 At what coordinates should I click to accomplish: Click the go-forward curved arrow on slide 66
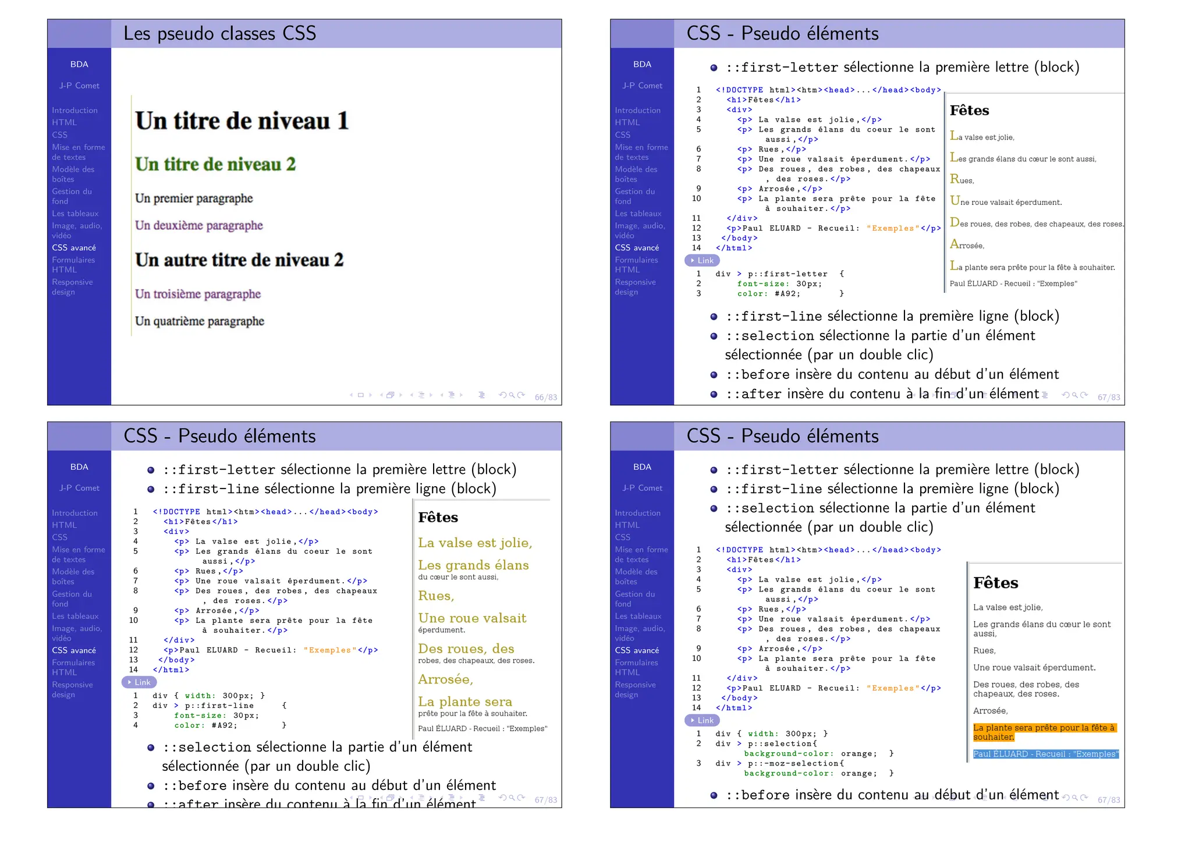pos(521,395)
